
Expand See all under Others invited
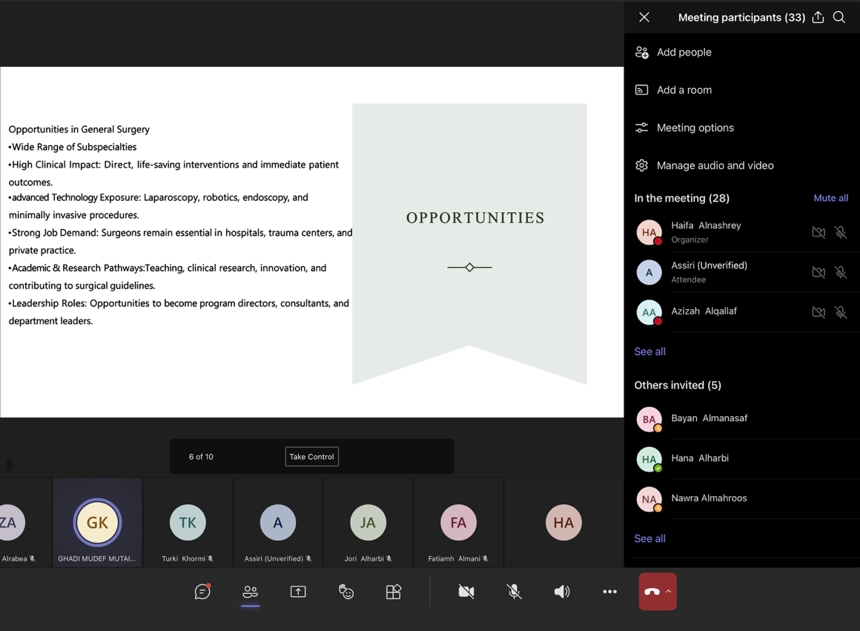coord(649,538)
